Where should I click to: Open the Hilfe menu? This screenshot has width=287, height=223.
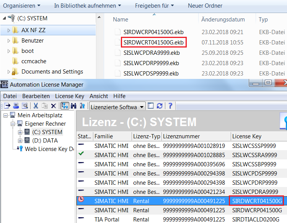[x=119, y=96]
